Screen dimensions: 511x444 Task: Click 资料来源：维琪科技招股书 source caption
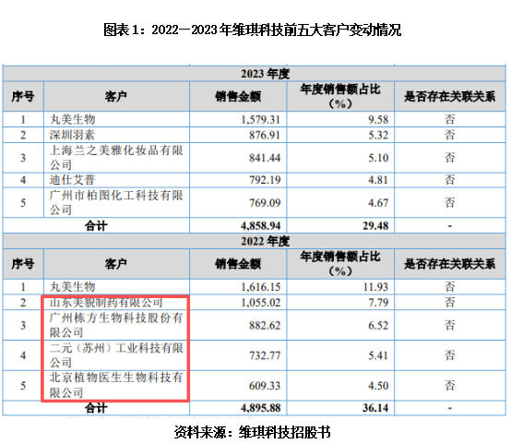coord(252,432)
